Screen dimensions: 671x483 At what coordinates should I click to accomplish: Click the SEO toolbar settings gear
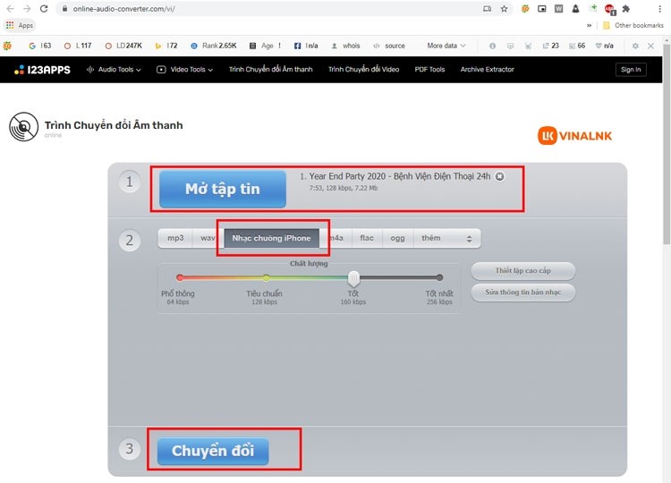(x=635, y=46)
